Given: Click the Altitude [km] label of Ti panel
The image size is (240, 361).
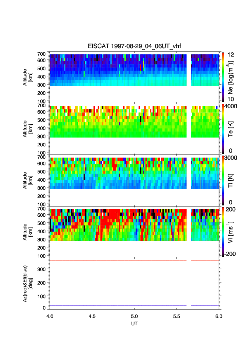Looking at the screenshot, I should [27, 181].
